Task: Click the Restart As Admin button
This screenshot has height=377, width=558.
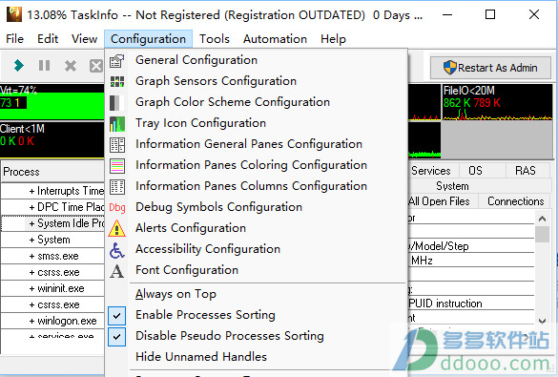Action: (x=490, y=68)
